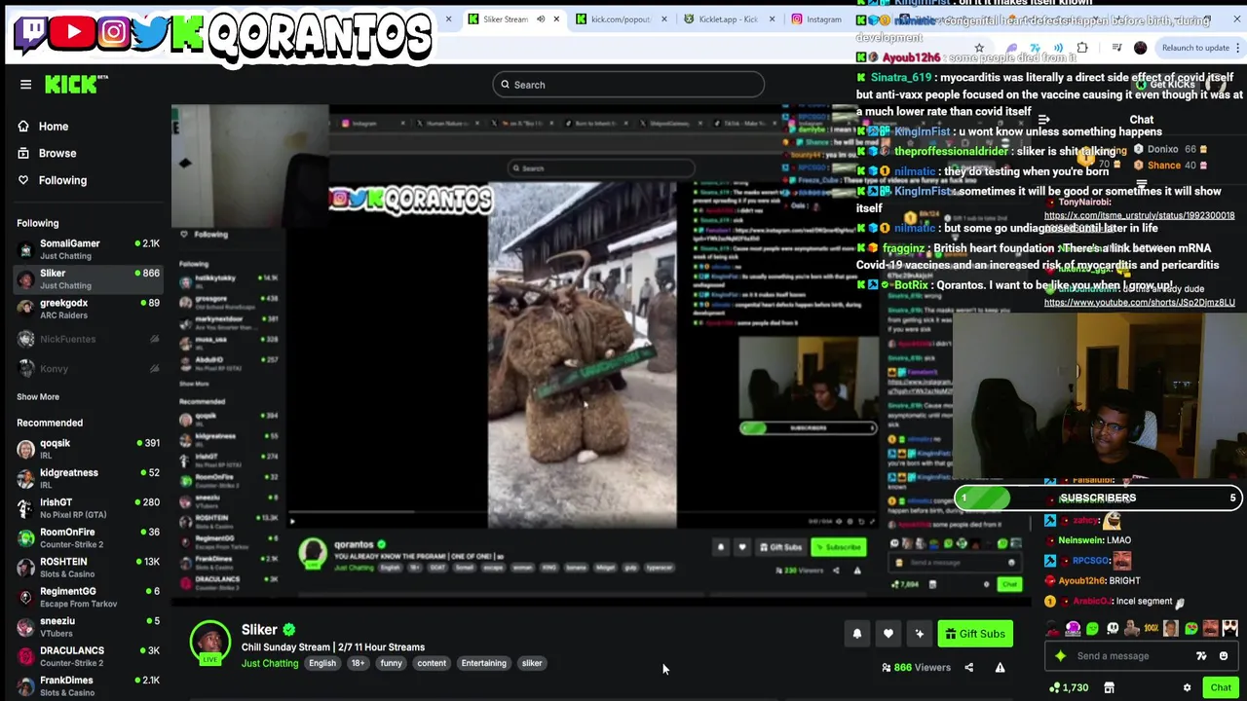Insert the green Kick face emote
This screenshot has height=701, width=1247.
coord(1092,629)
